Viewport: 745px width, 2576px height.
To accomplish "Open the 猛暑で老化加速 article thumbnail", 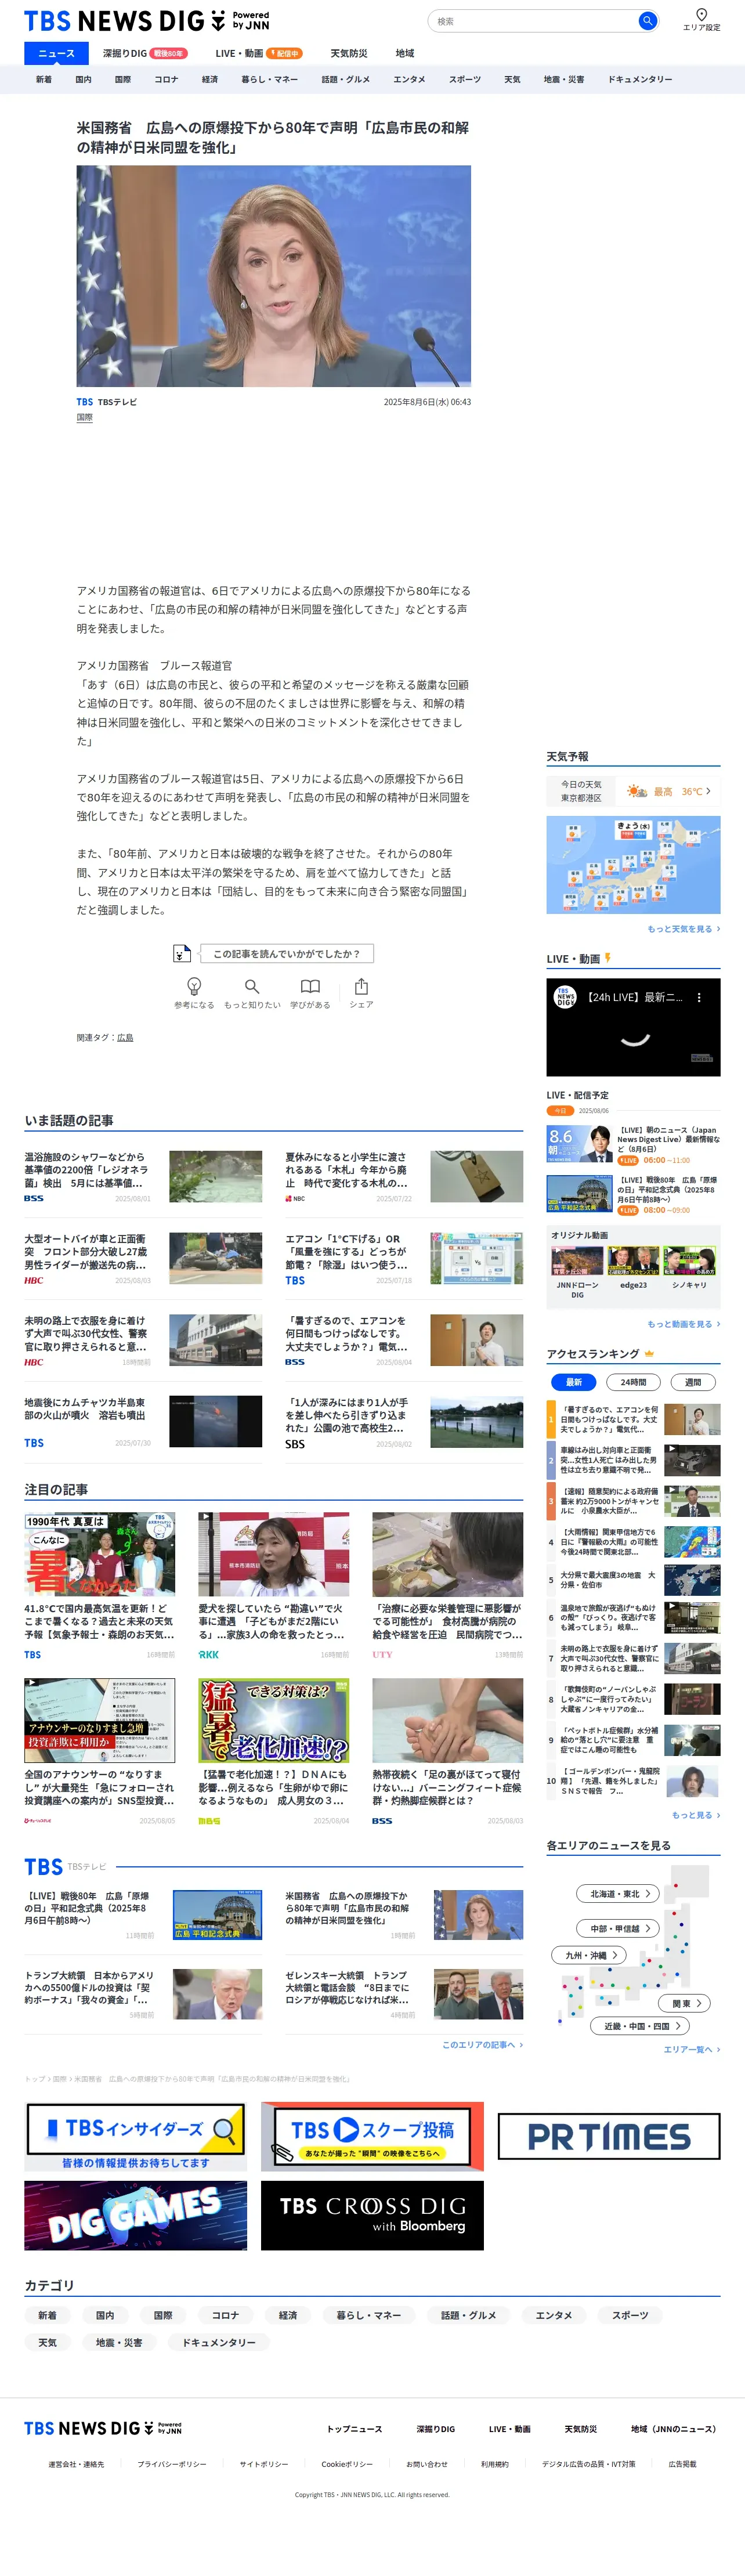I will [x=273, y=1720].
